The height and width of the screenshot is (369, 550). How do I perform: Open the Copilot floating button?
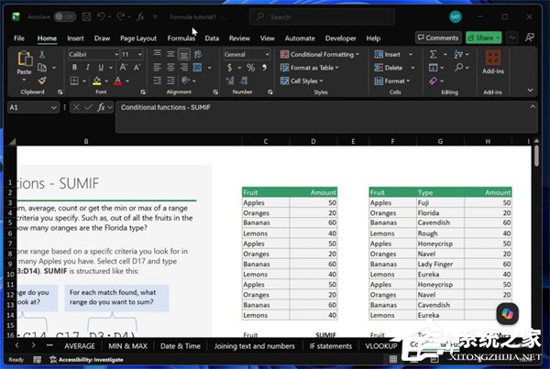[507, 313]
